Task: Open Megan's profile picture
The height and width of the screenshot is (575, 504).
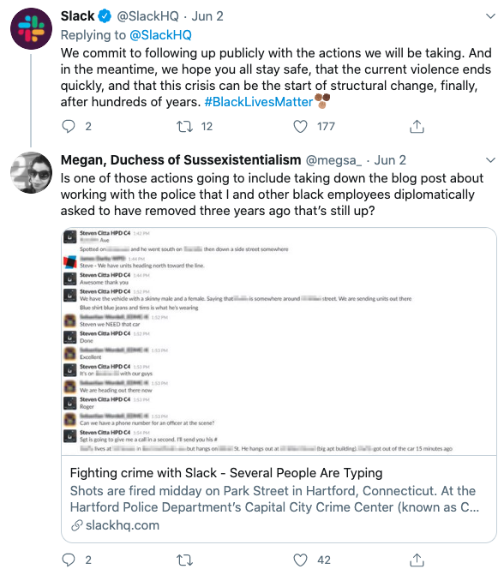Action: point(31,172)
